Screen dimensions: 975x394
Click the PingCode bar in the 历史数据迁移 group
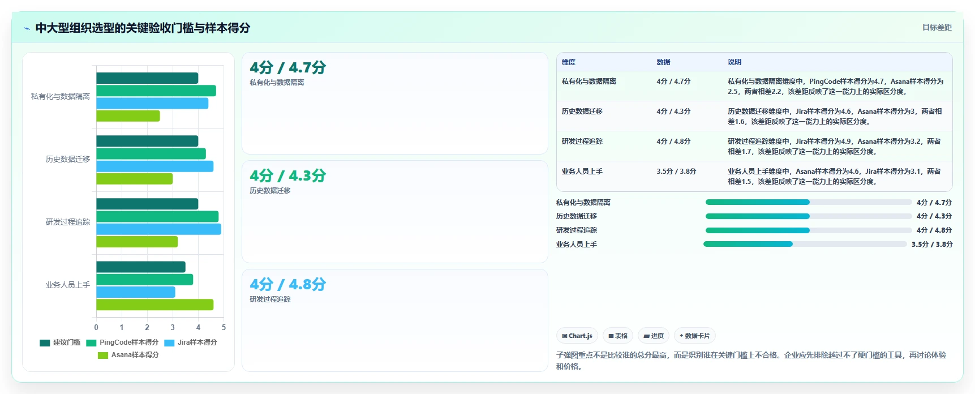pyautogui.click(x=151, y=153)
